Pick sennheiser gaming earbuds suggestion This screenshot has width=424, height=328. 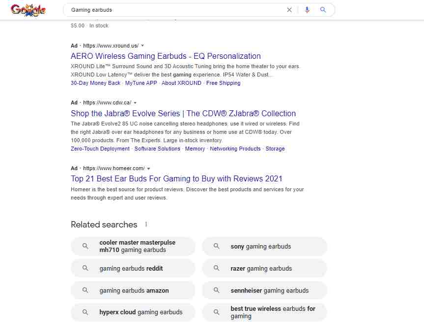click(x=264, y=291)
